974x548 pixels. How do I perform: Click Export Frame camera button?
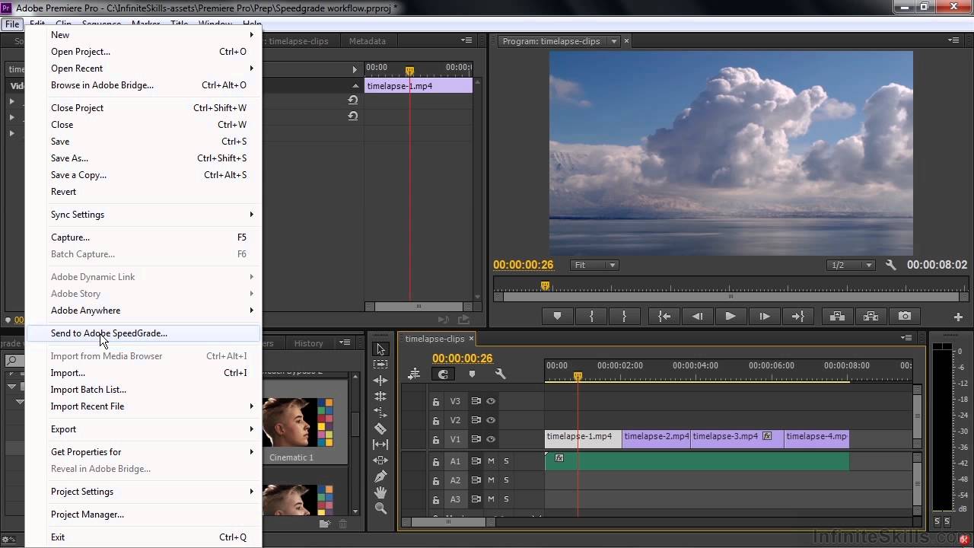[904, 316]
